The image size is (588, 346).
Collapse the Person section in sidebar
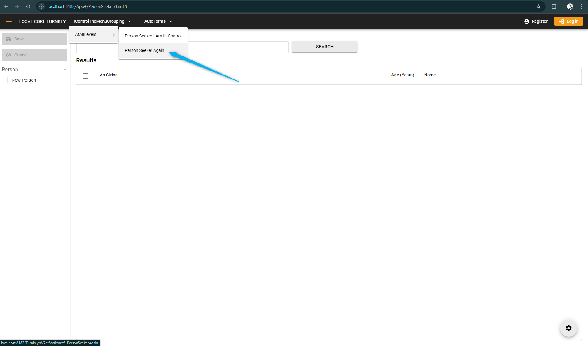[x=65, y=70]
